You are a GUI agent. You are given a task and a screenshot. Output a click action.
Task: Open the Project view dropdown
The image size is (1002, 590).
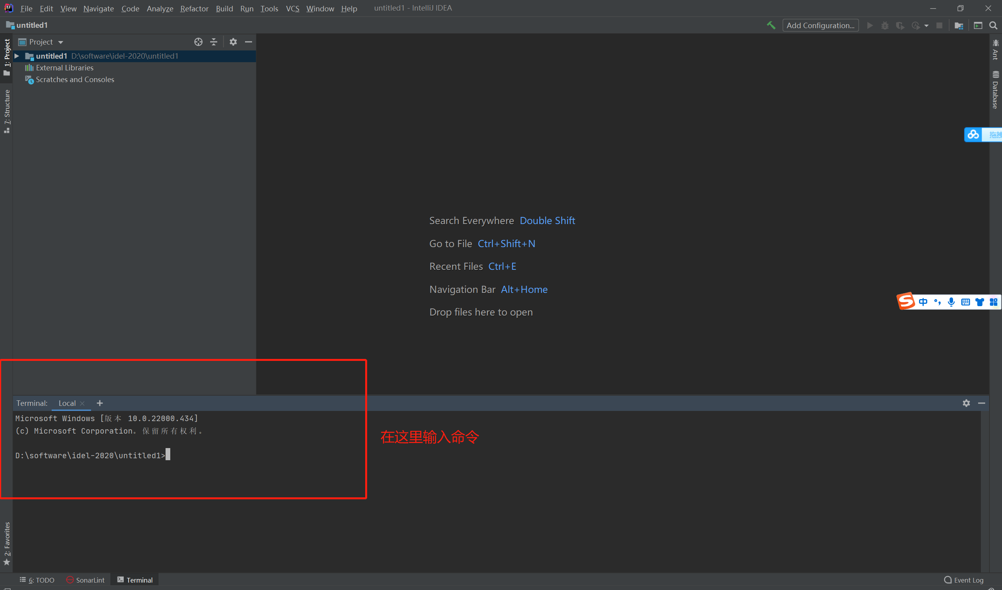[61, 42]
